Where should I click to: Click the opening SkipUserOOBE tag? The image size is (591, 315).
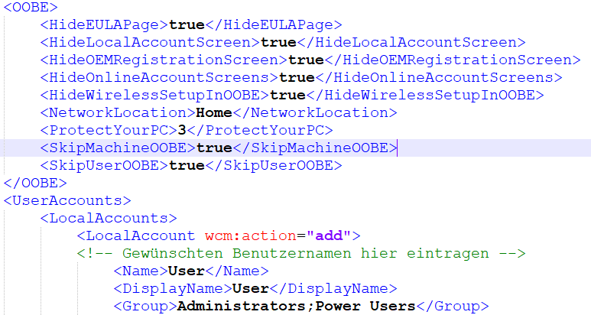(x=105, y=165)
